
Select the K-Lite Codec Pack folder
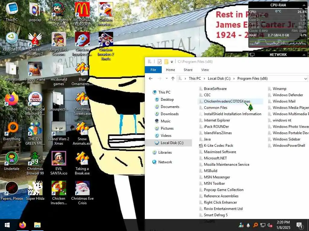click(218, 146)
